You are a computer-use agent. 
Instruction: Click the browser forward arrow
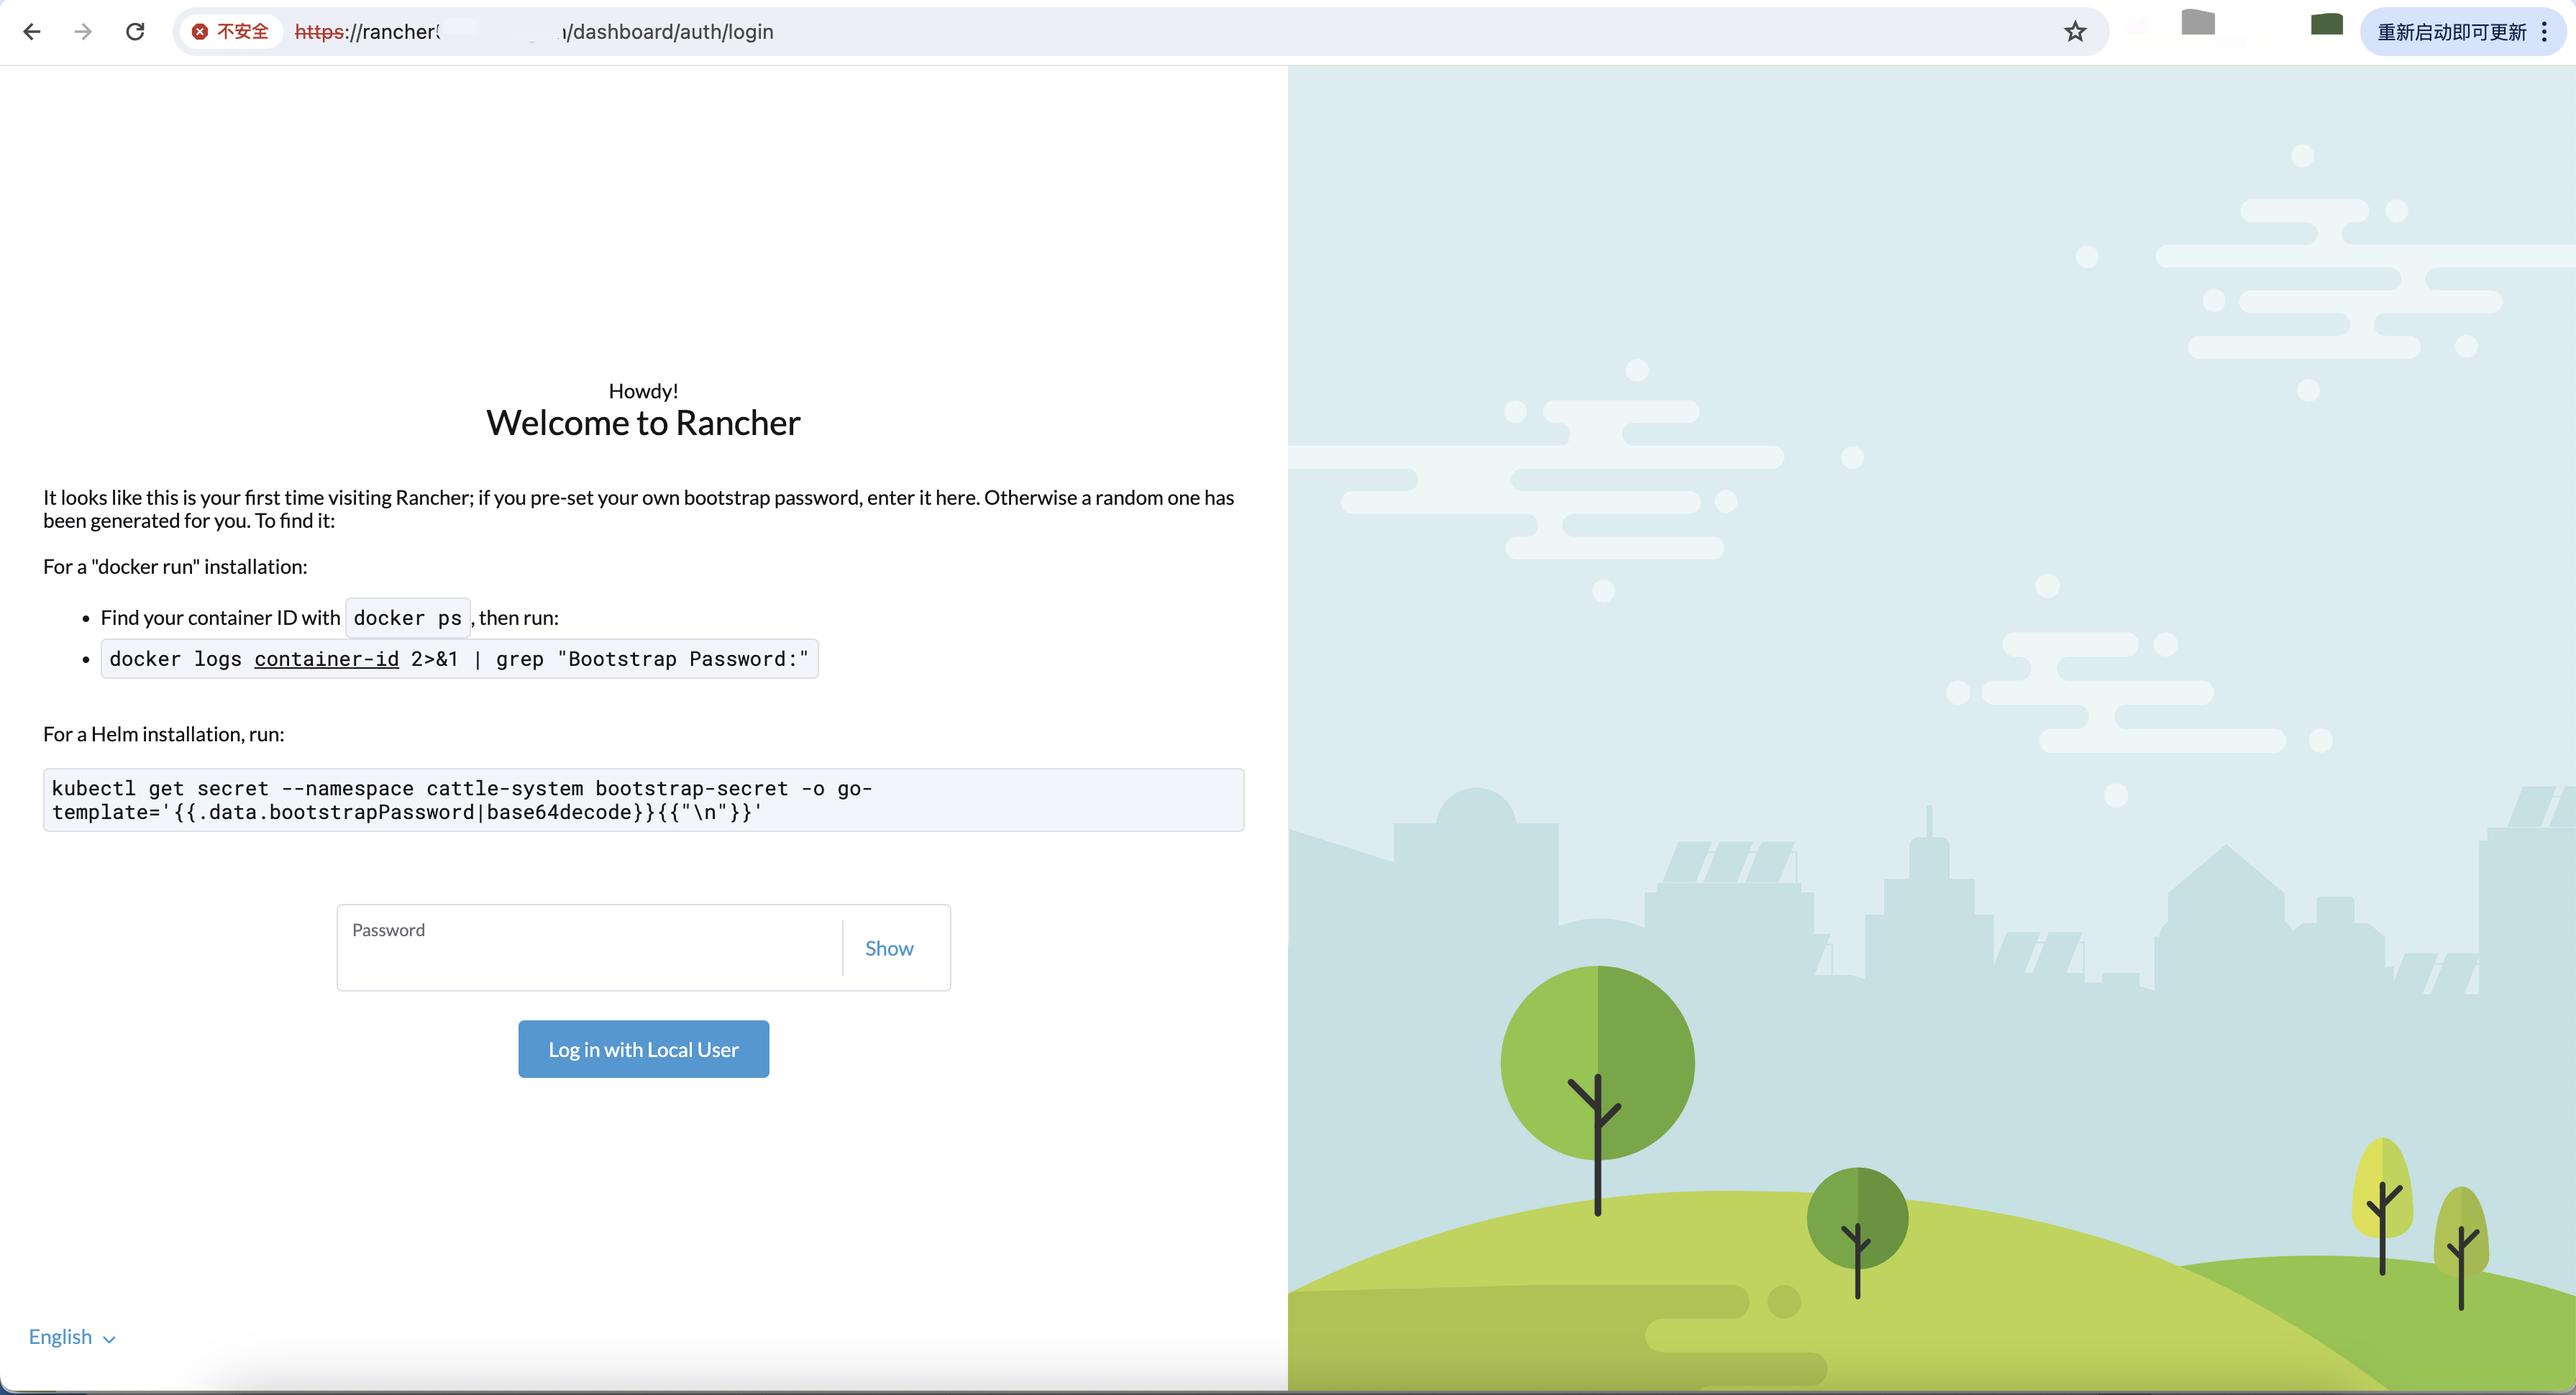(x=83, y=32)
